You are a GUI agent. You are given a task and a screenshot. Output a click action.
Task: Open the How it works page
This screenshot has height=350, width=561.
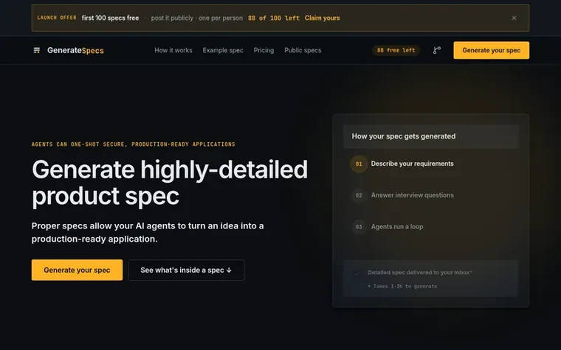173,50
